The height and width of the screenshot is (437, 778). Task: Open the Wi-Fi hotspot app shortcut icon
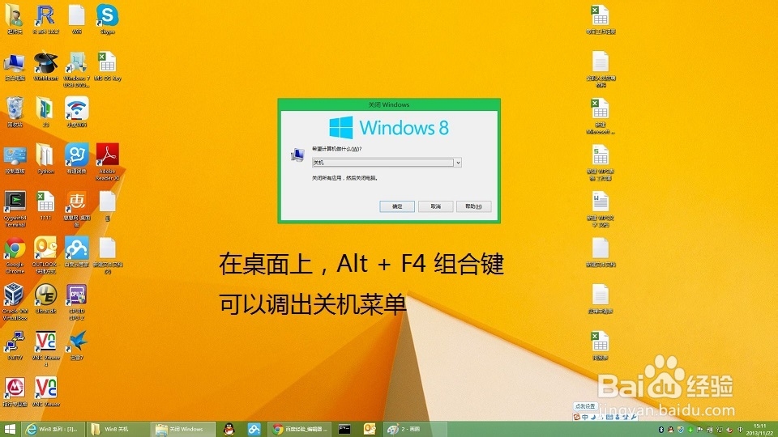(76, 112)
